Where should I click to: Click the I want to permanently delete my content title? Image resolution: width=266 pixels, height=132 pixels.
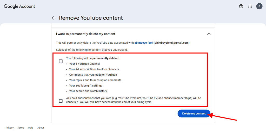(x=86, y=34)
